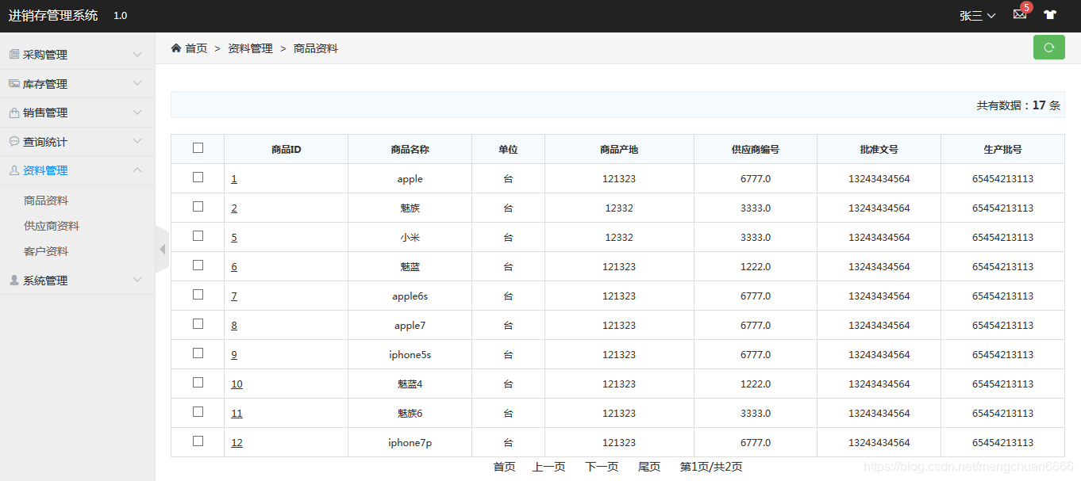Screen dimensions: 1081x481
Task: Open product ID 7 link
Action: pos(234,296)
